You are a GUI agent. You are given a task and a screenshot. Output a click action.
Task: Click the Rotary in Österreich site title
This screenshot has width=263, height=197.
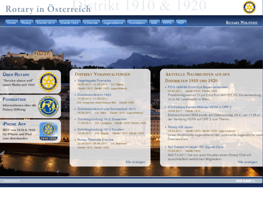tap(48, 9)
